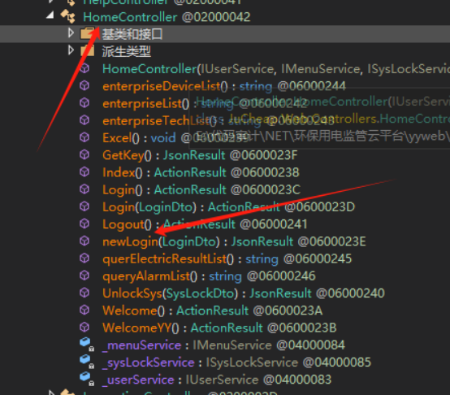The height and width of the screenshot is (395, 450).
Task: Click the _menuService private field icon
Action: (x=87, y=344)
